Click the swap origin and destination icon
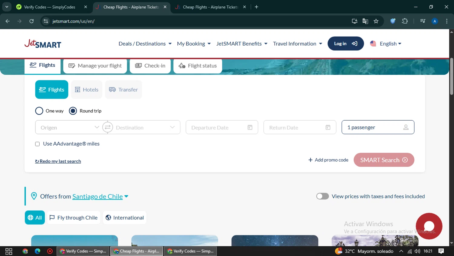 point(107,127)
